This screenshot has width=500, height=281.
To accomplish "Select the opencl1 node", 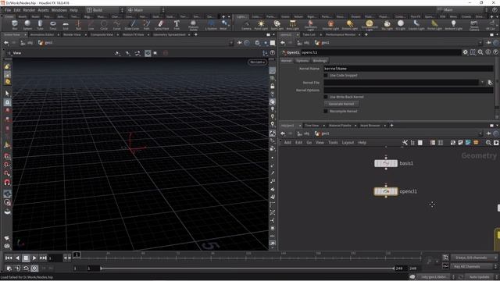I will tap(386, 191).
